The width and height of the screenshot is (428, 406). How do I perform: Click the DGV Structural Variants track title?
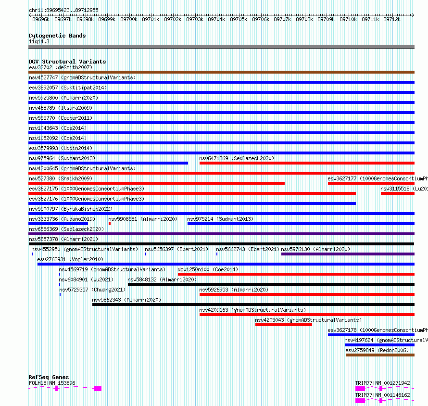coord(67,62)
